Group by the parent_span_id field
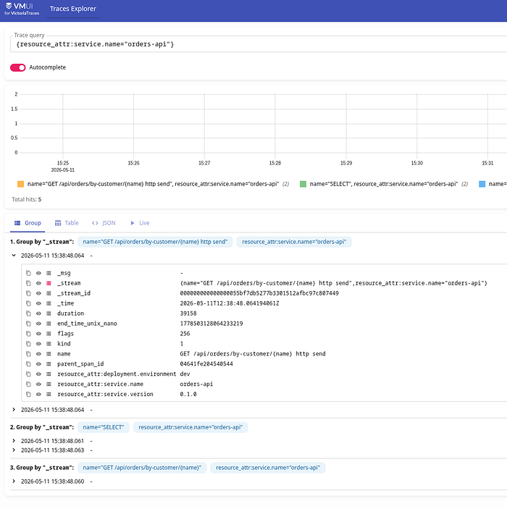 point(49,364)
